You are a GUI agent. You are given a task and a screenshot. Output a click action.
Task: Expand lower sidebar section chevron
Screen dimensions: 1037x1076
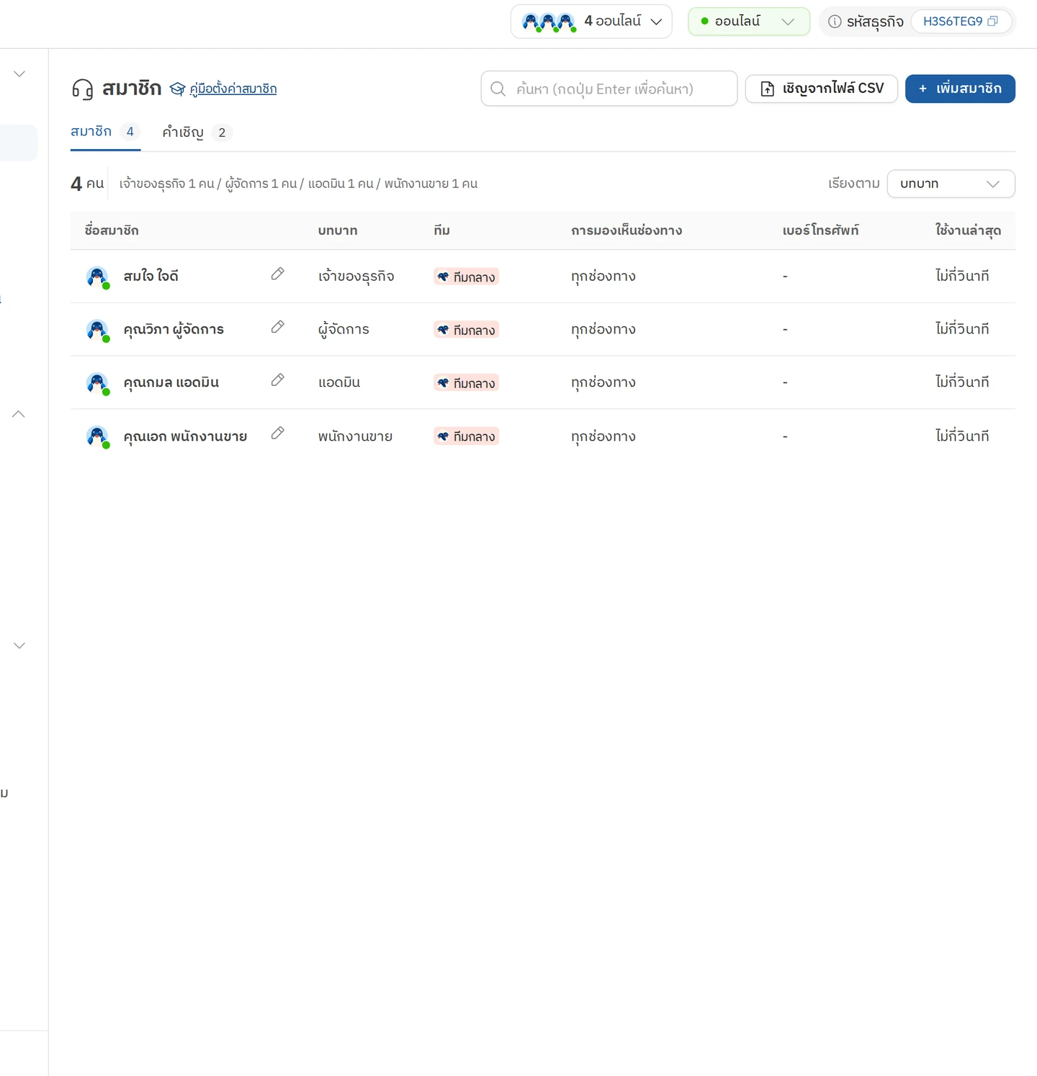(19, 645)
